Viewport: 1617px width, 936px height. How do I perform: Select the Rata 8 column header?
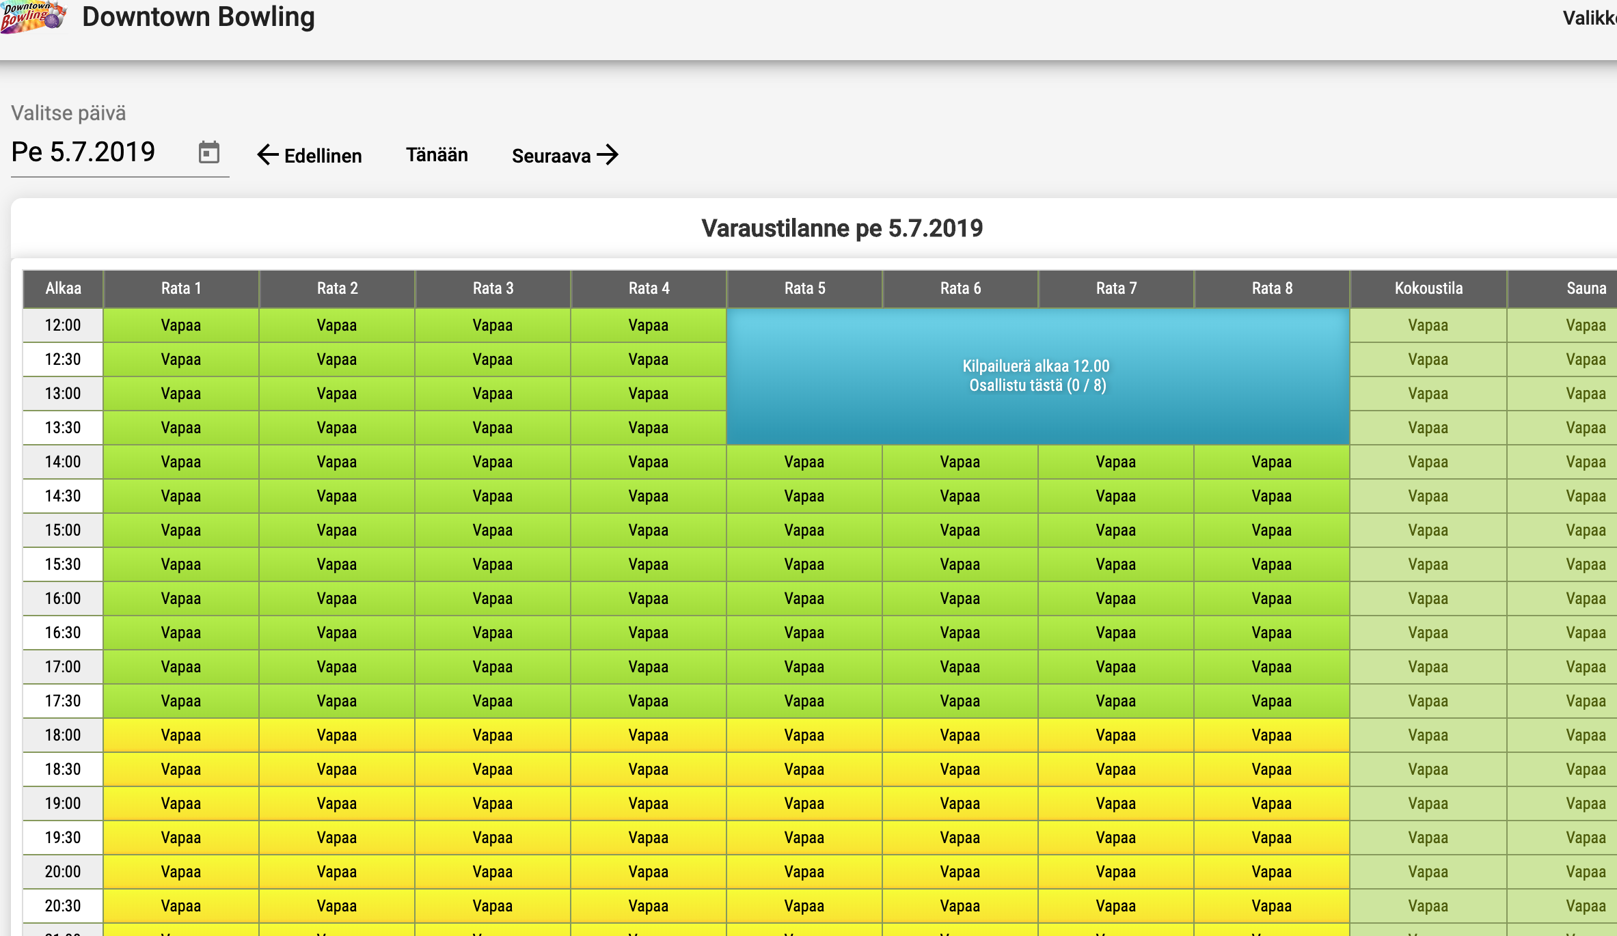tap(1272, 288)
